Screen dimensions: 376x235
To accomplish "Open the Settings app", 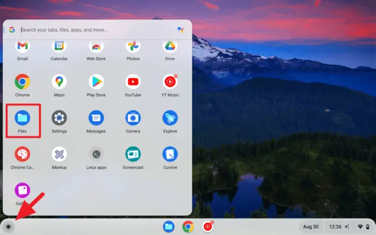I will (x=59, y=118).
